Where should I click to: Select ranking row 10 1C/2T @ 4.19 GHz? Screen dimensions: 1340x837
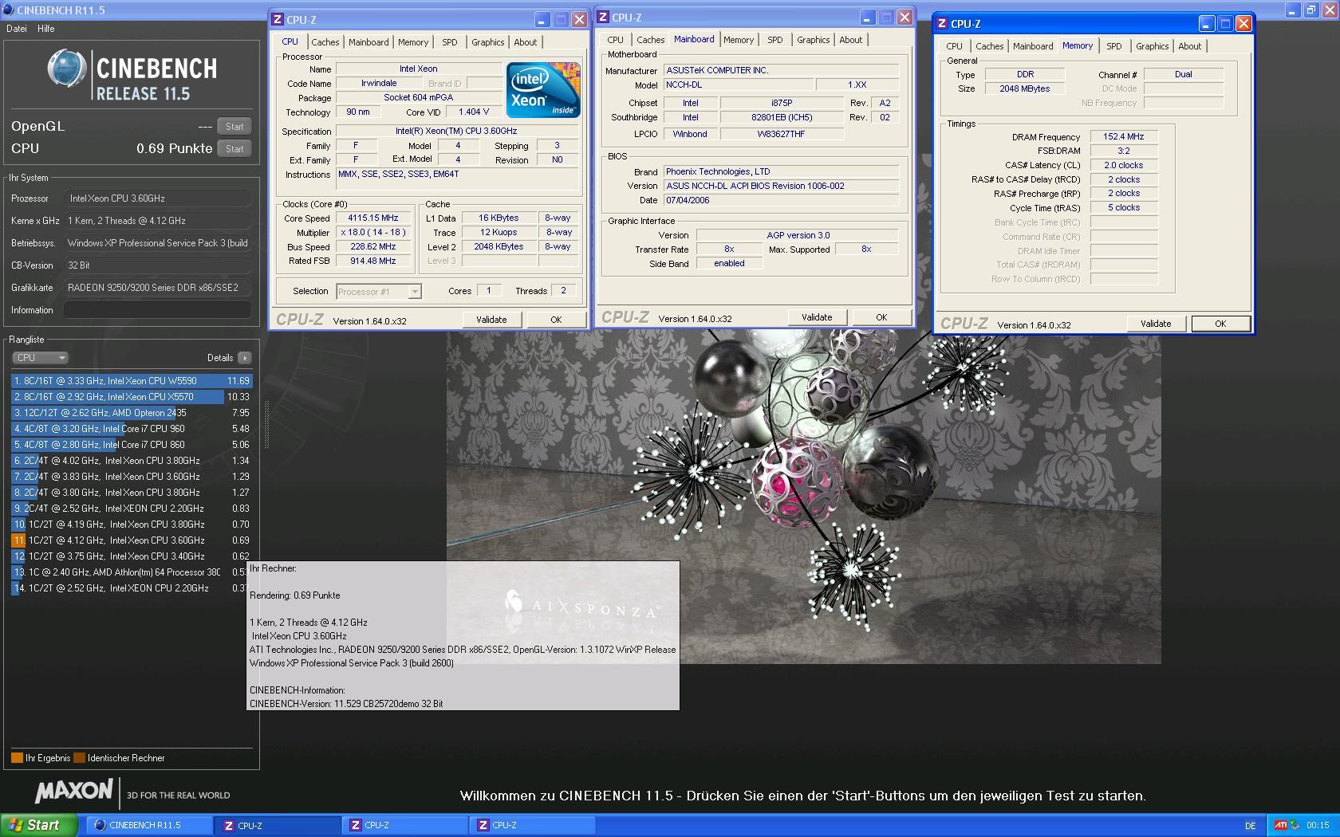tap(132, 525)
